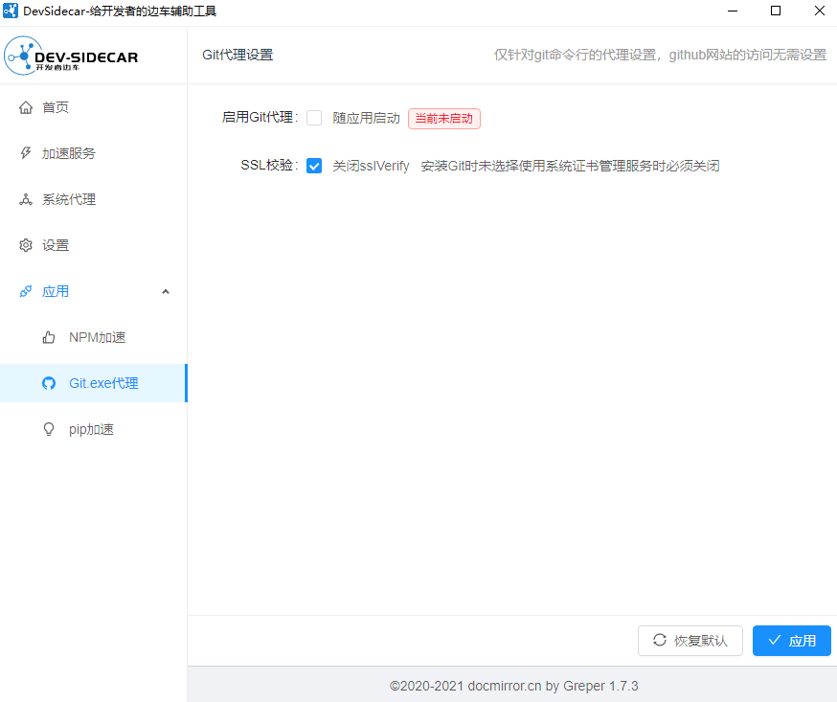Open 系统代理 in sidebar

tap(94, 199)
